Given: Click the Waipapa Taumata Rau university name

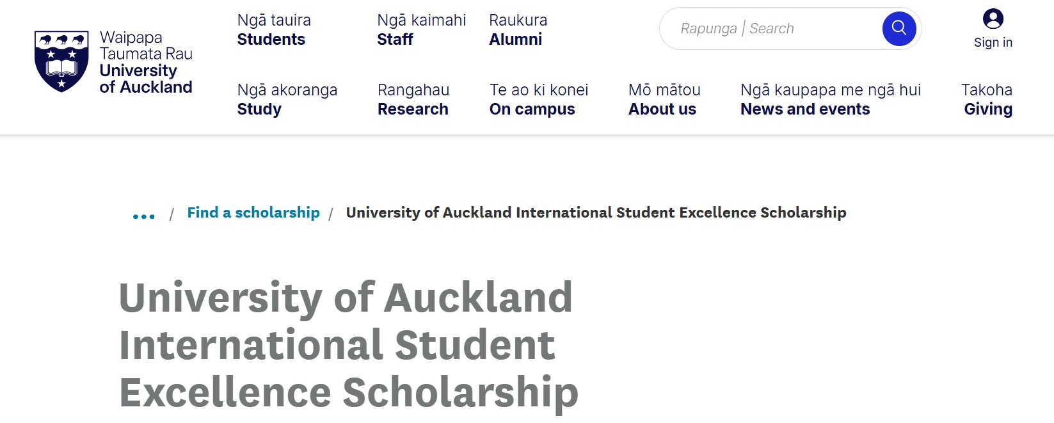Looking at the screenshot, I should [x=146, y=45].
